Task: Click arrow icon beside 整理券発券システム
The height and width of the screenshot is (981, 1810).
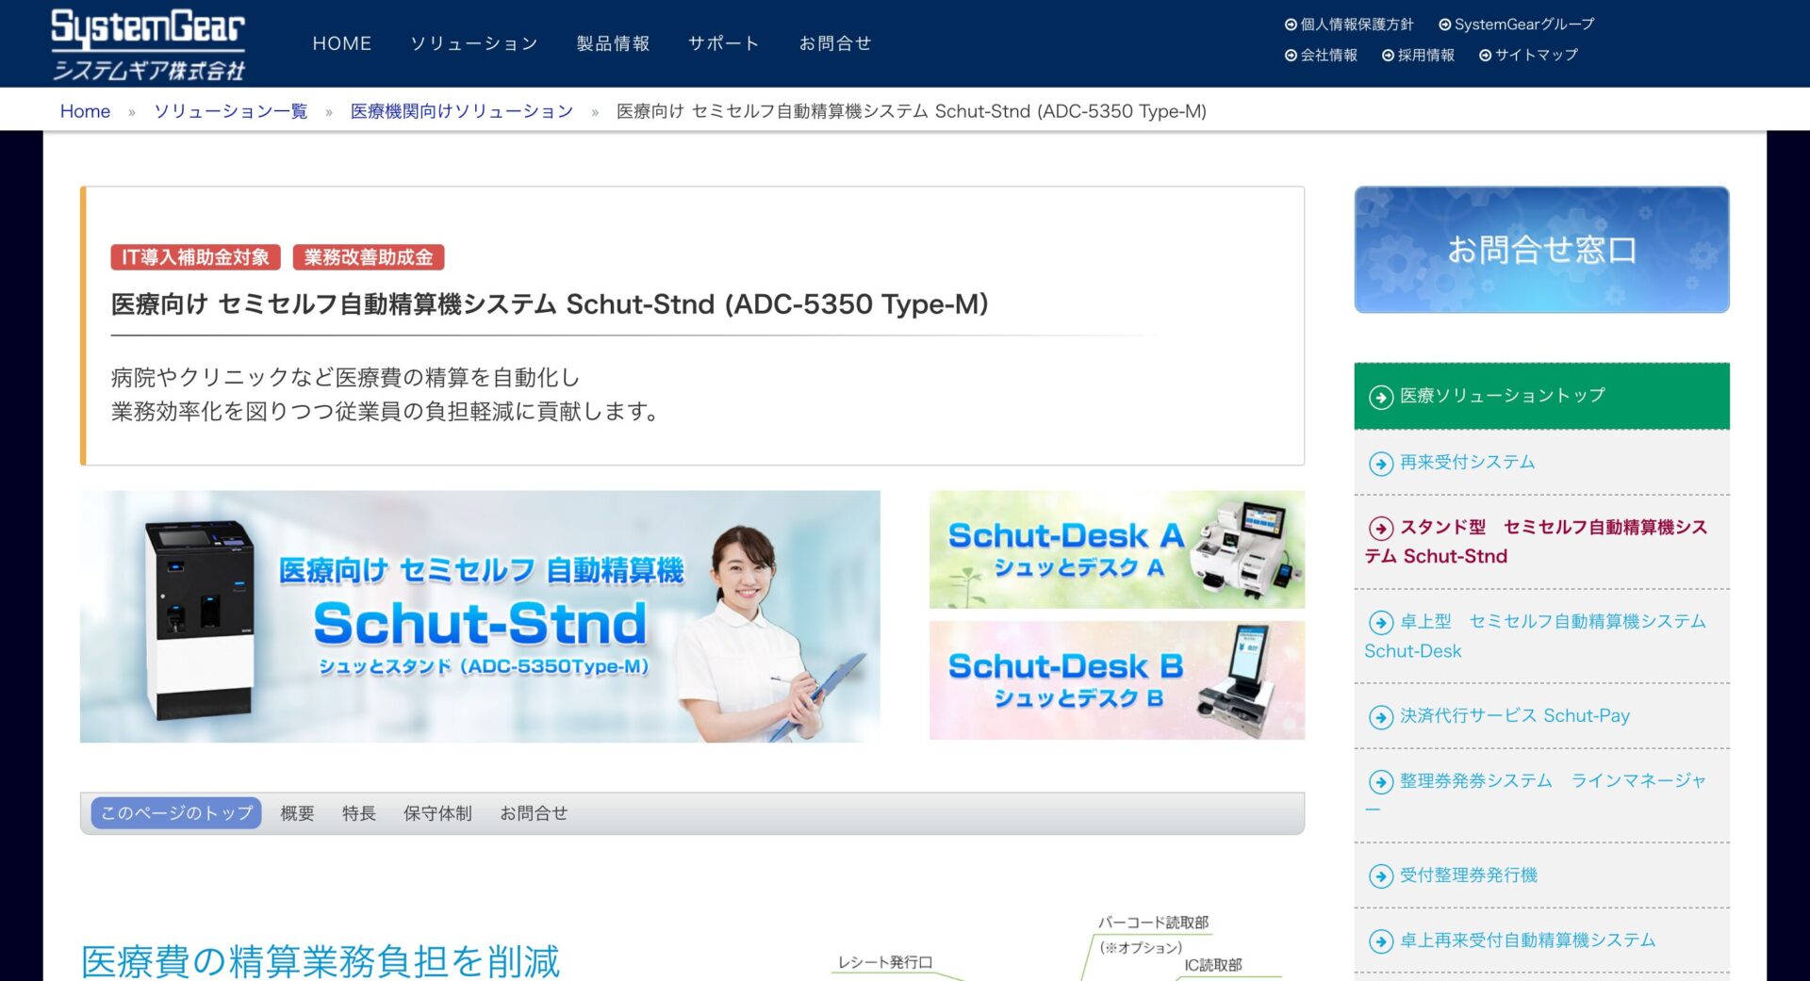Action: (1381, 782)
